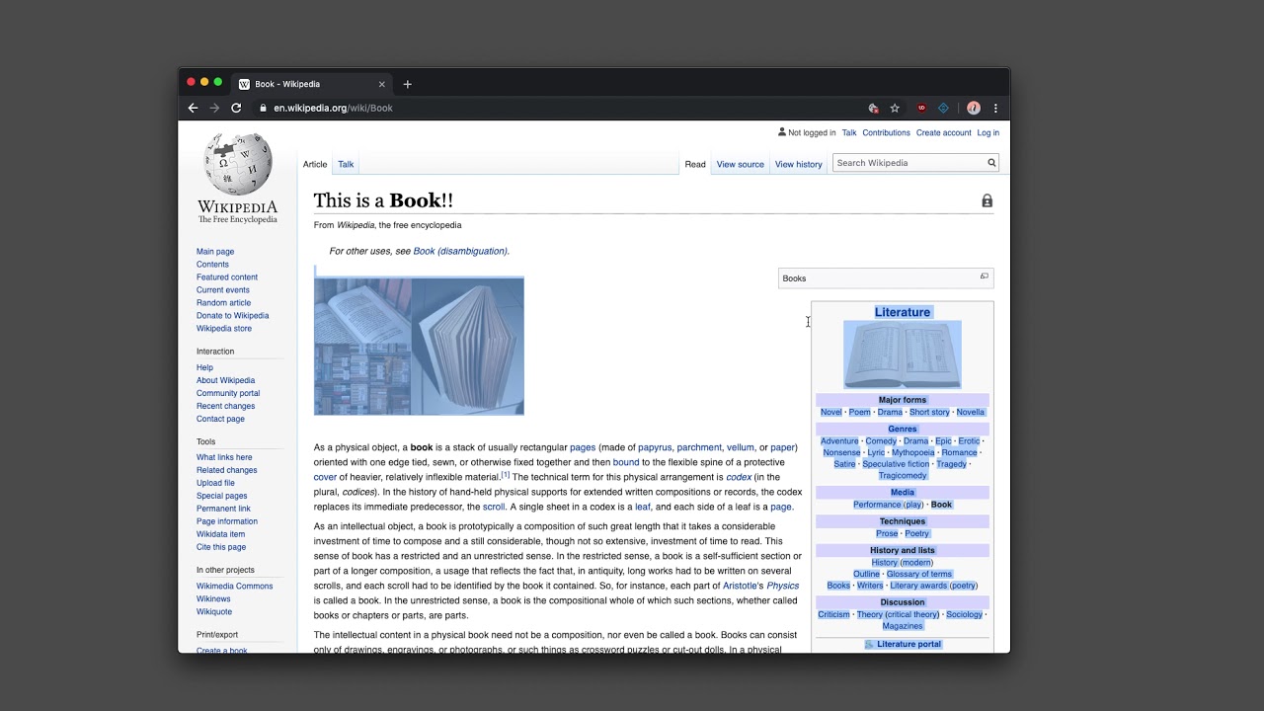
Task: Reload the page with the refresh icon
Action: pos(236,108)
